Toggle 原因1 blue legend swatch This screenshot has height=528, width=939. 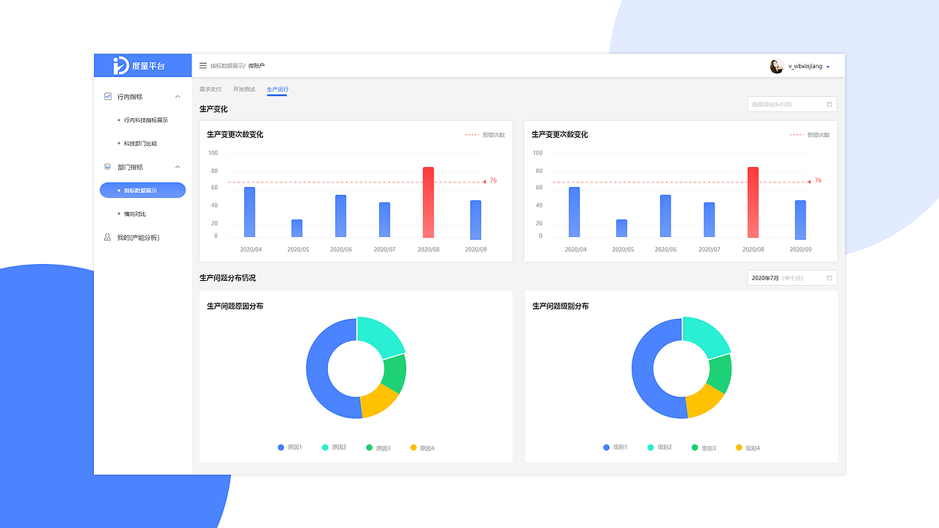pos(281,447)
